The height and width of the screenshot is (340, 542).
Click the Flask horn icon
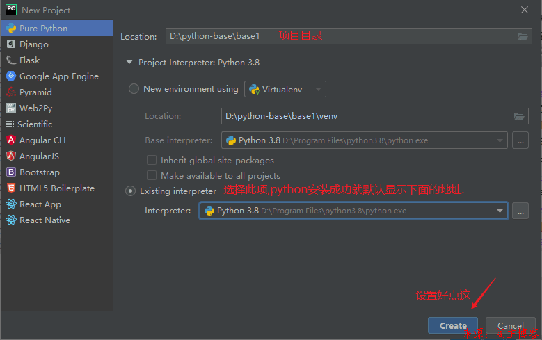(11, 60)
